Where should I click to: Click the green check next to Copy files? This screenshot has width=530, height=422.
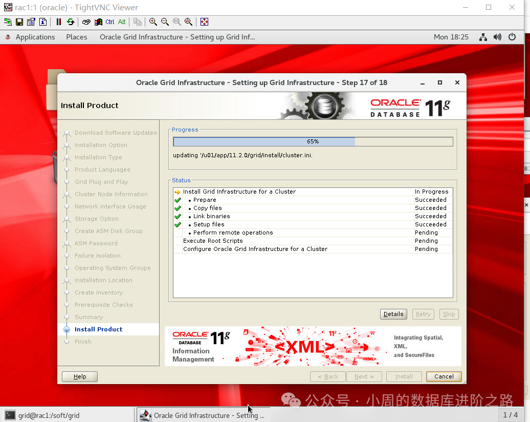coord(178,208)
